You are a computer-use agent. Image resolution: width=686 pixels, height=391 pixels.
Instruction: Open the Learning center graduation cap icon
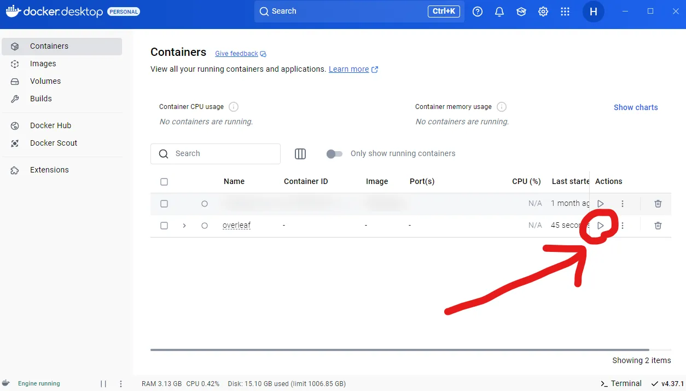(x=521, y=12)
